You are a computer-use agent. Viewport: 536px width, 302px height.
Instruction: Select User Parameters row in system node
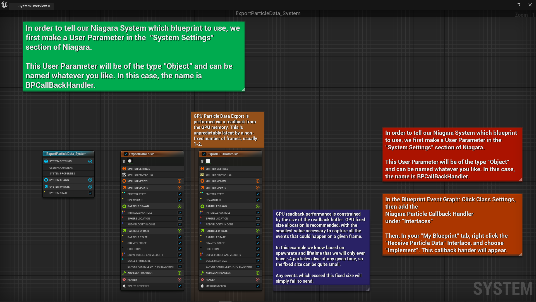(x=68, y=167)
